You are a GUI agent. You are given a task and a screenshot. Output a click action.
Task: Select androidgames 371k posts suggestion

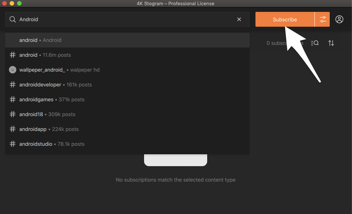point(52,99)
